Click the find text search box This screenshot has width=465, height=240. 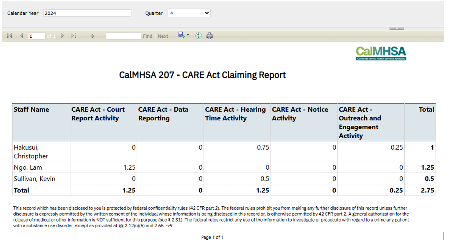pos(123,36)
